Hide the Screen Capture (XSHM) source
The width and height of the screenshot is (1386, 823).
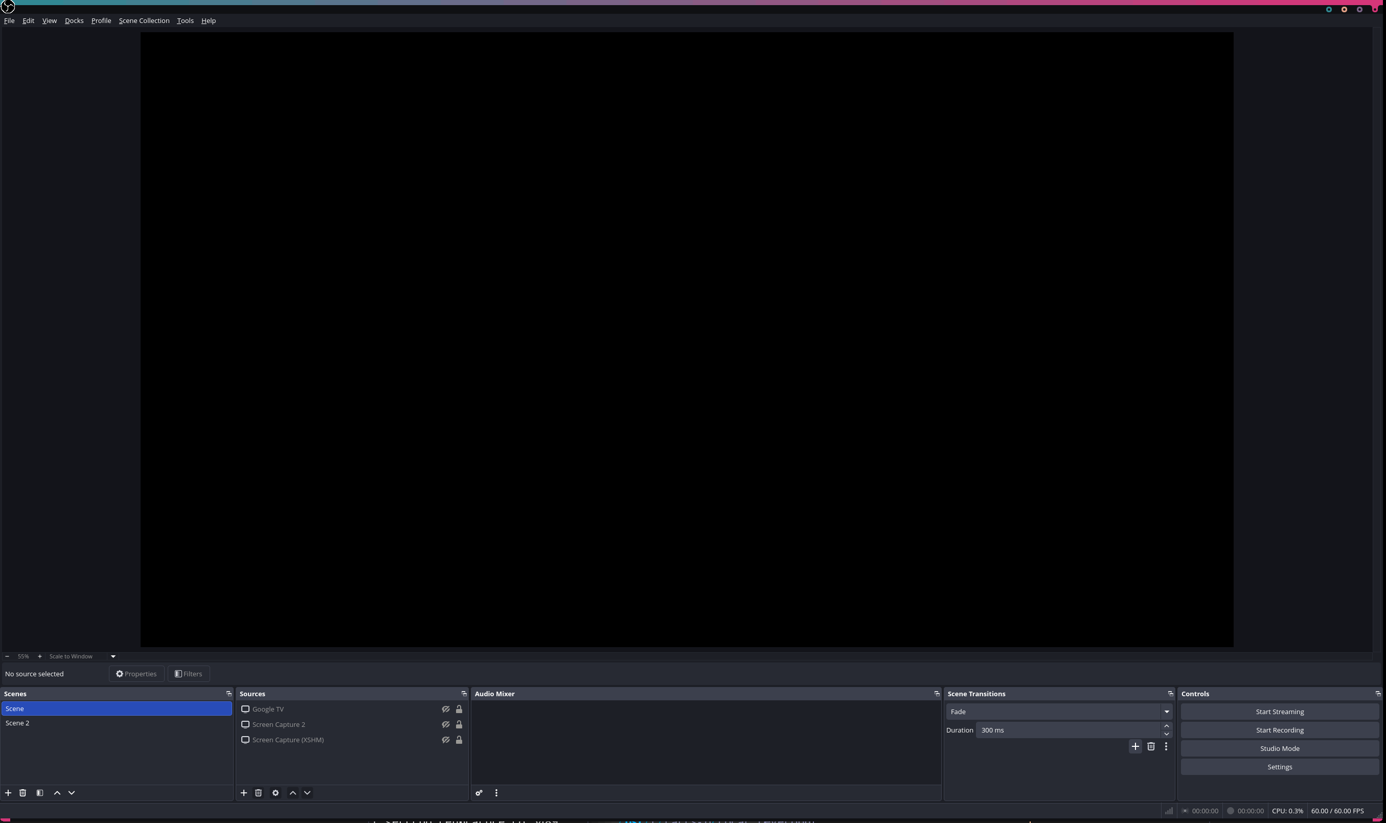pos(445,740)
